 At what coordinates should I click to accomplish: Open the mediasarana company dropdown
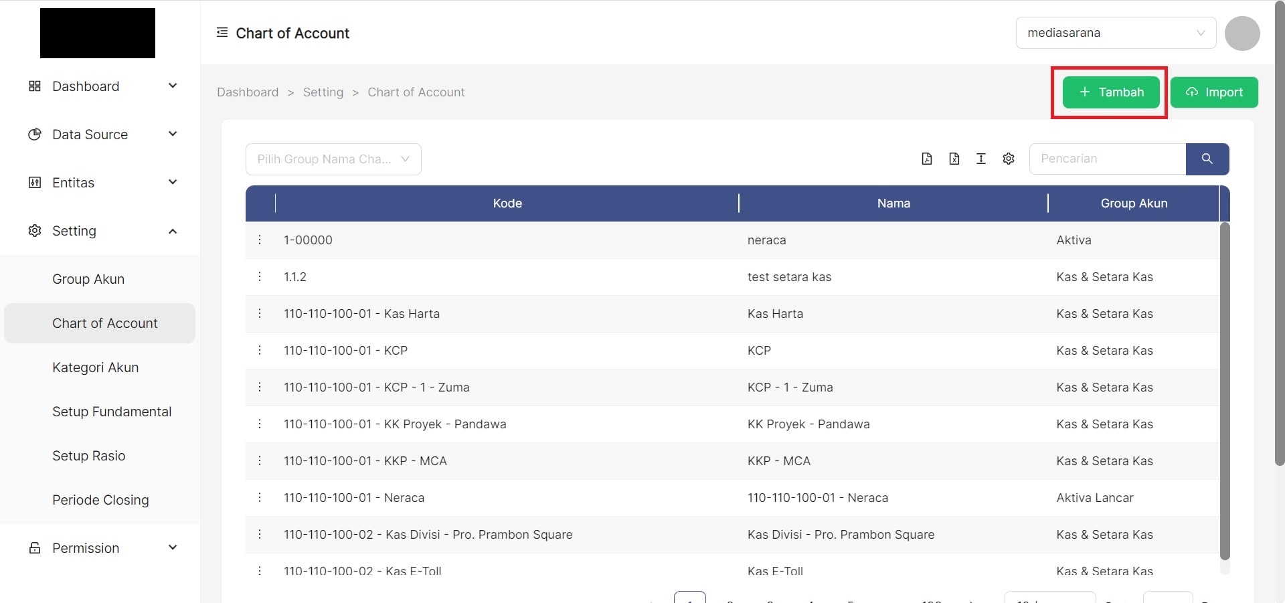1115,33
